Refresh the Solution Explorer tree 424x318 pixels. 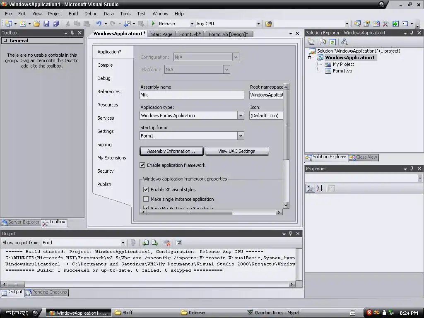[x=332, y=42]
